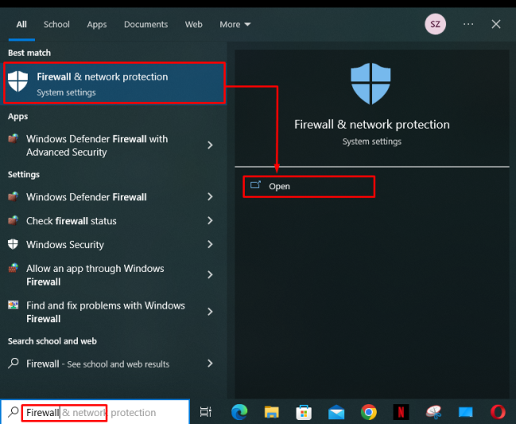Click the Allow an app through Firewall icon

[14, 268]
